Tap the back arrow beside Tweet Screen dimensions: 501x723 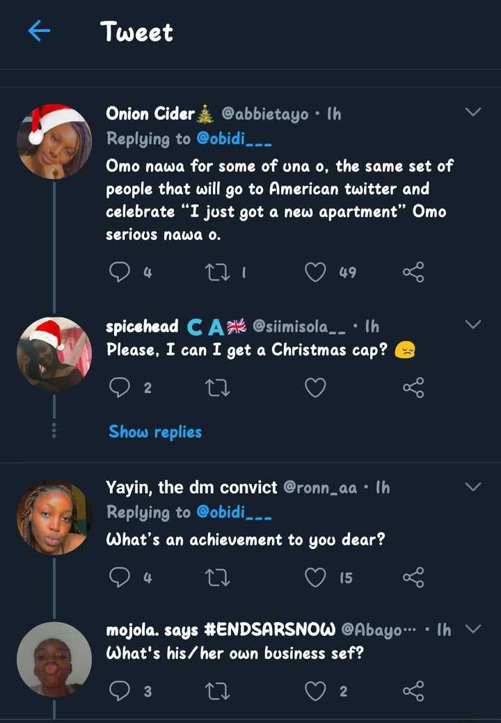39,31
